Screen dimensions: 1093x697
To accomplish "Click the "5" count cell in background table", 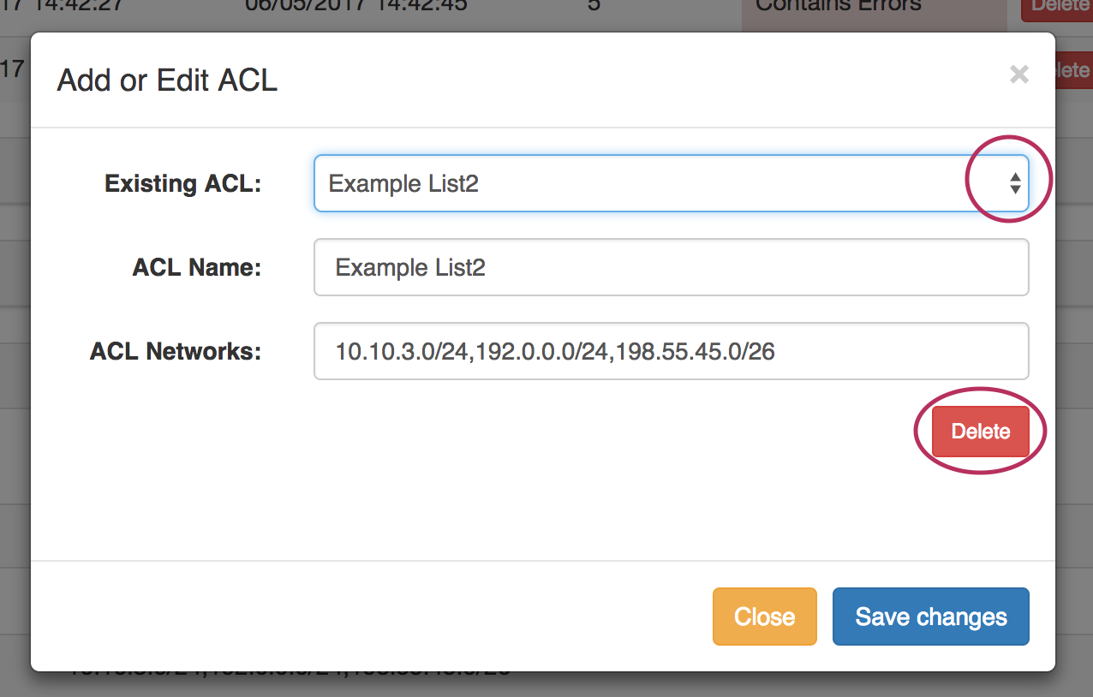I will tap(594, 7).
